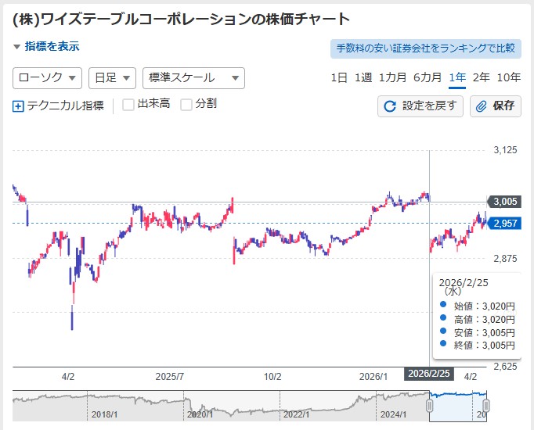Click the 3,005 crosshair price label

coord(504,202)
